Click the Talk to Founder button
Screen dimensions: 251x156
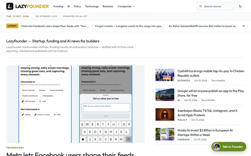pyautogui.click(x=229, y=146)
